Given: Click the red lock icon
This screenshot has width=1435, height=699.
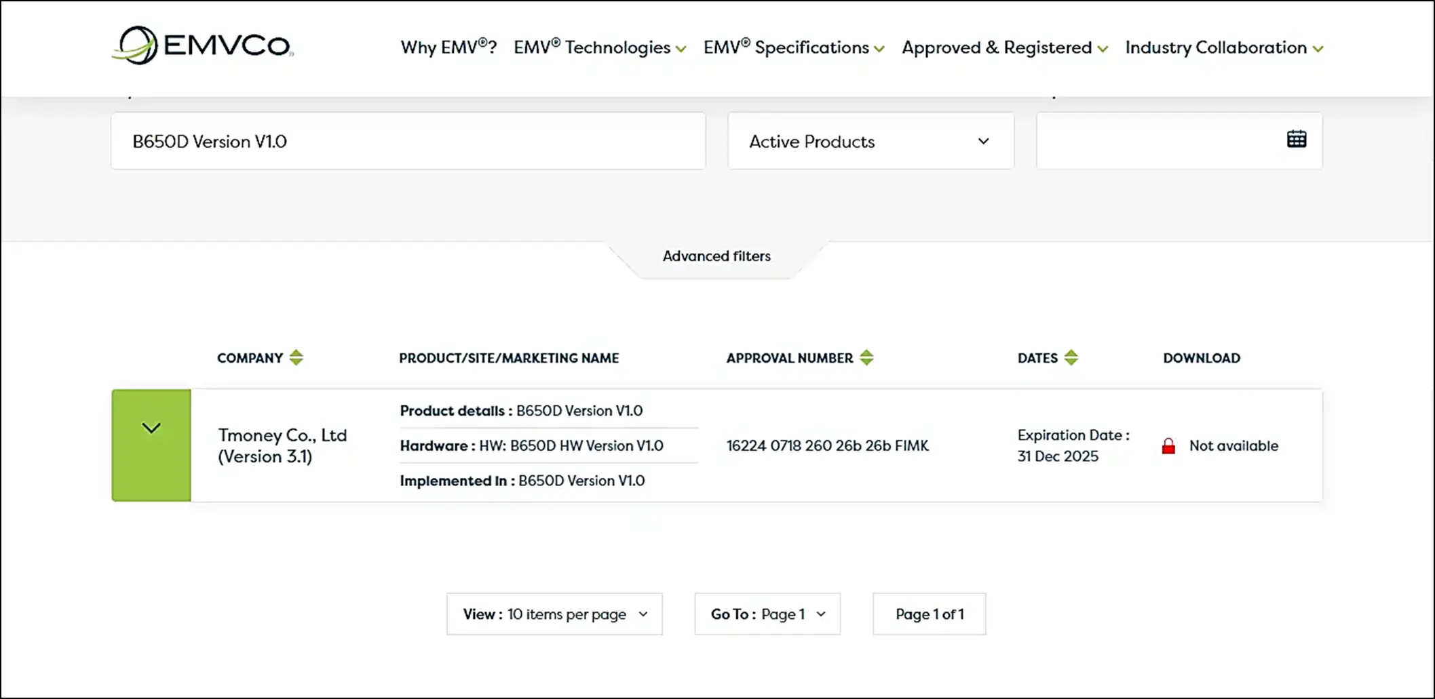Looking at the screenshot, I should click(x=1168, y=446).
